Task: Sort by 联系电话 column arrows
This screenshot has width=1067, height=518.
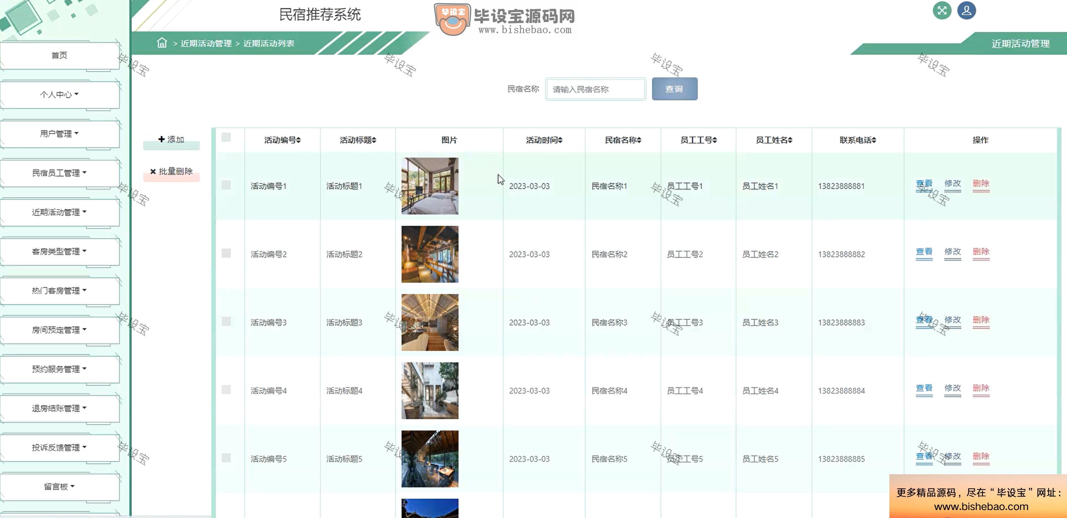Action: pos(874,140)
